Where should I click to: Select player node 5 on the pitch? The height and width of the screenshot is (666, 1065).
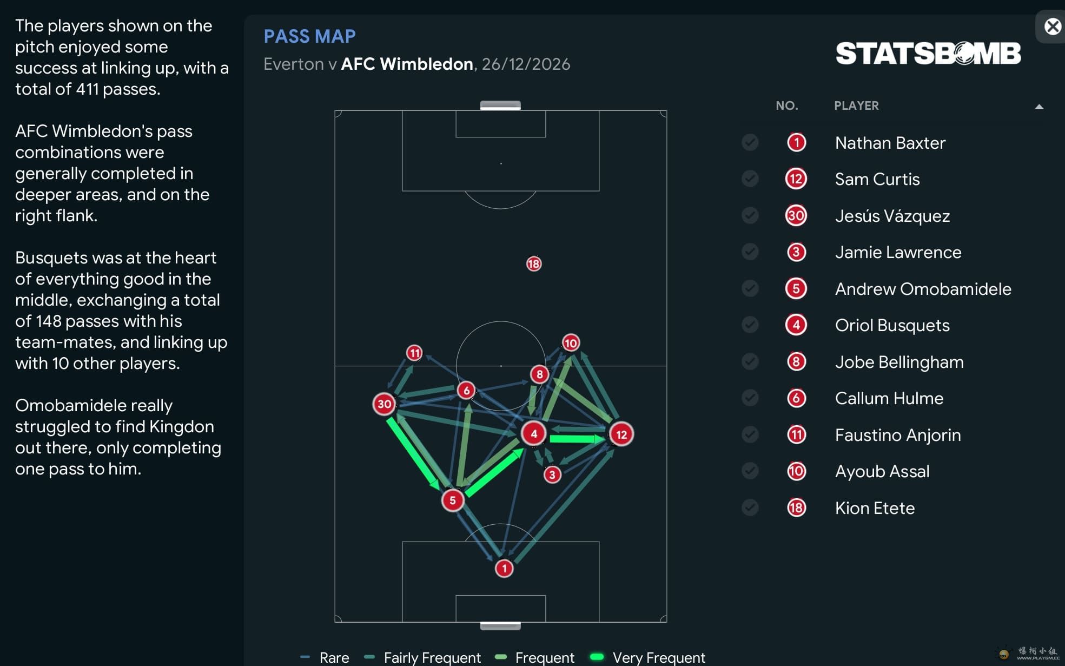click(x=452, y=500)
